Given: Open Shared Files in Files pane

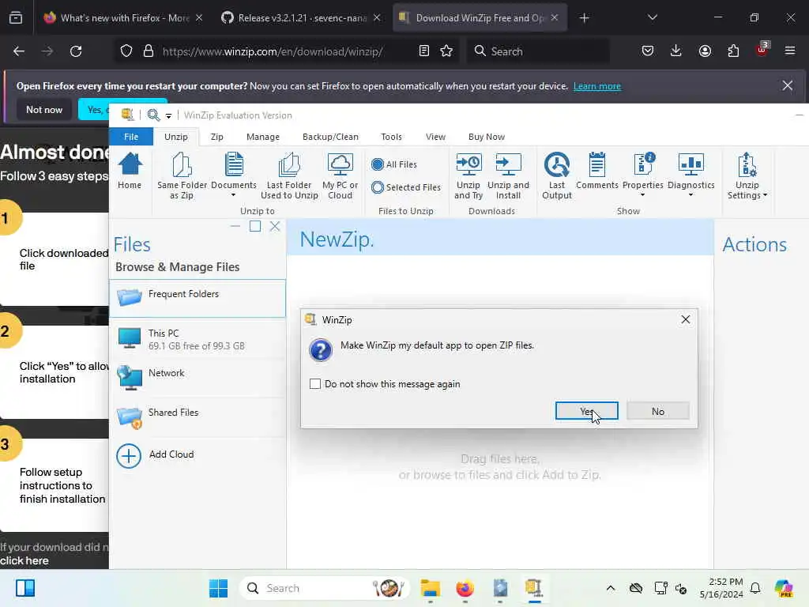Looking at the screenshot, I should [x=198, y=416].
